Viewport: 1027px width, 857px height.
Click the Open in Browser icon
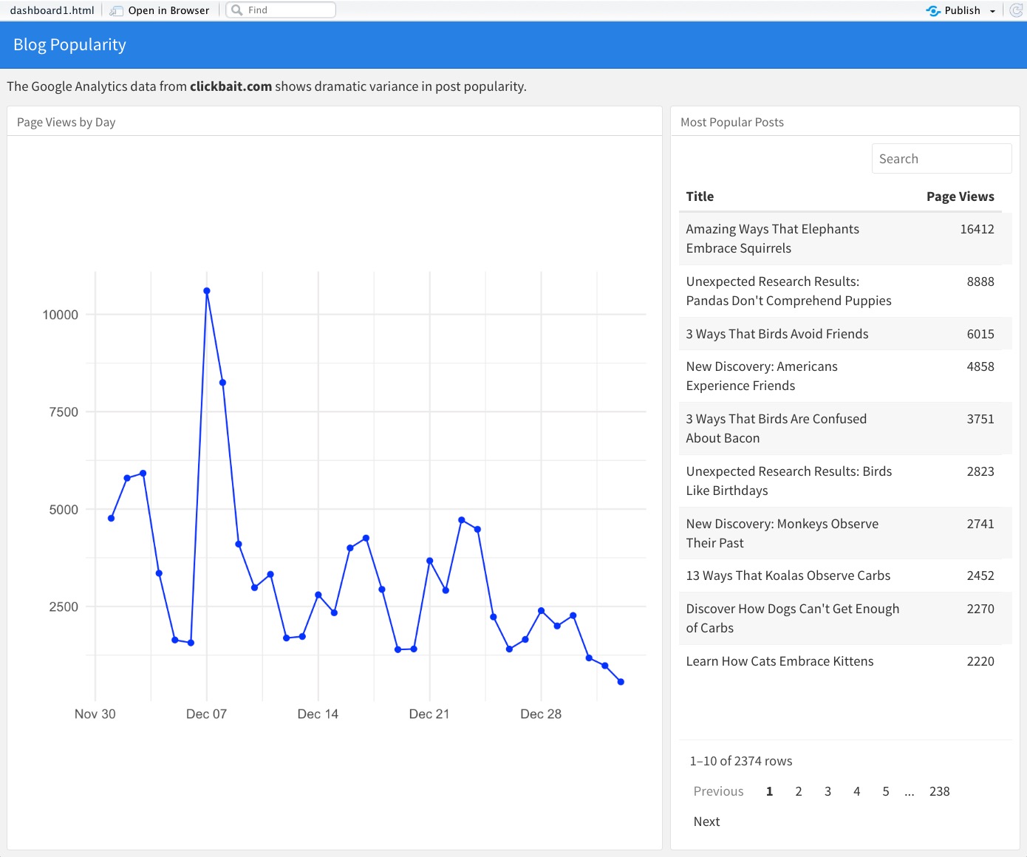point(117,10)
